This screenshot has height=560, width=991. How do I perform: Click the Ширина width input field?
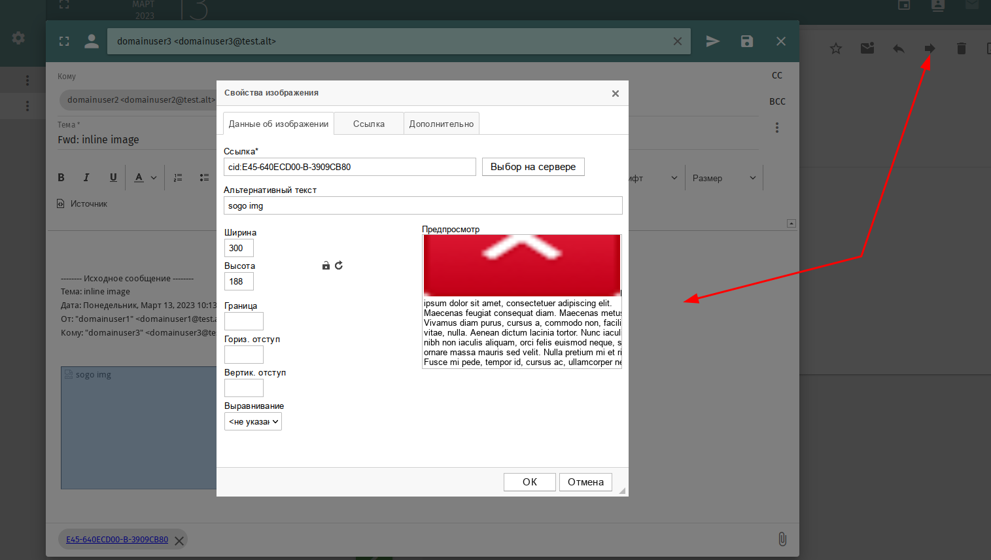(x=239, y=248)
